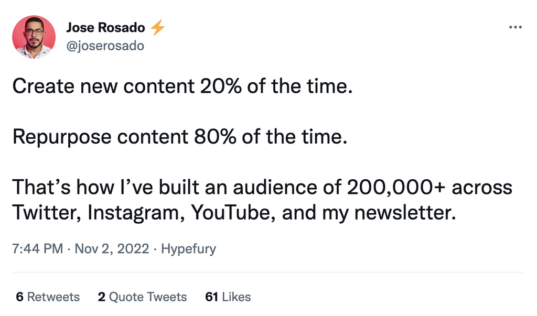The image size is (537, 316).
Task: Click Jose Rosado's profile avatar
Action: coord(34,37)
